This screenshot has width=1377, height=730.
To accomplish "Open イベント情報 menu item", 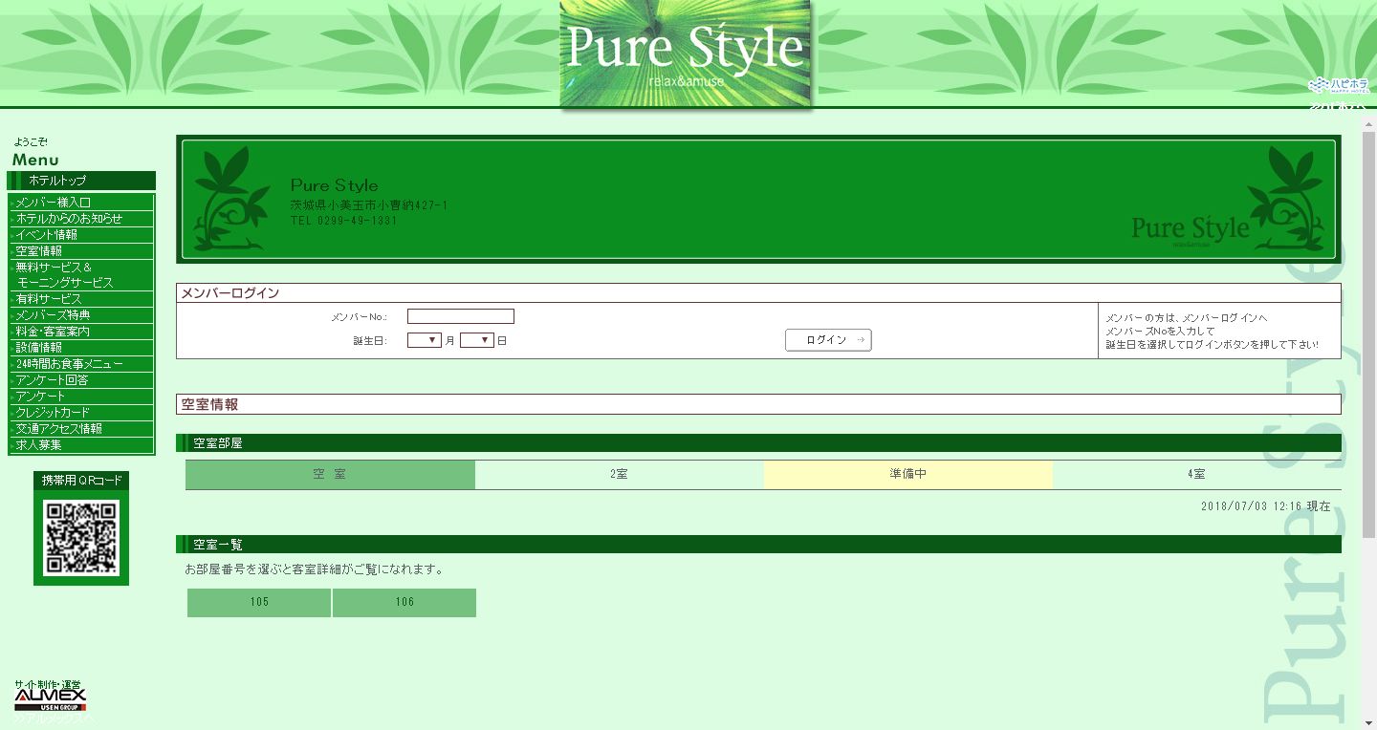I will [x=81, y=234].
